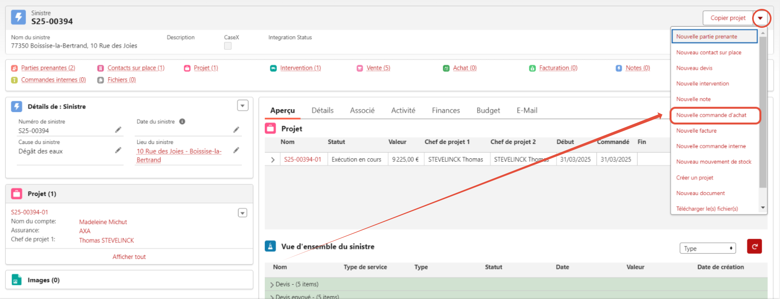Select Créer un projet menu item
The width and height of the screenshot is (780, 299).
point(715,178)
